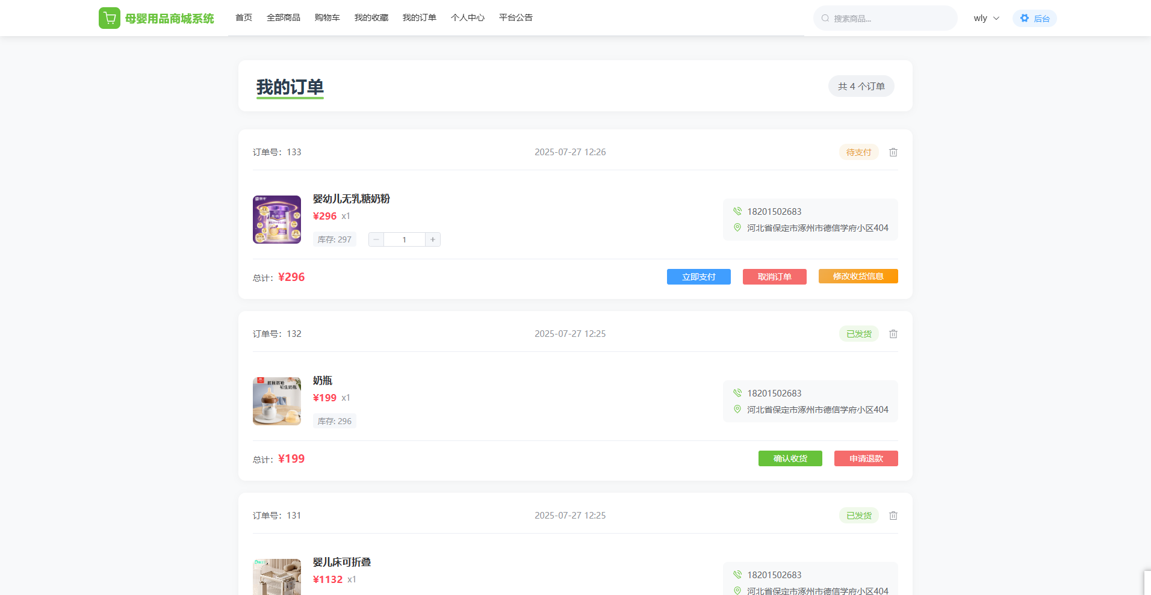Click trash icon for order 132

pos(893,334)
